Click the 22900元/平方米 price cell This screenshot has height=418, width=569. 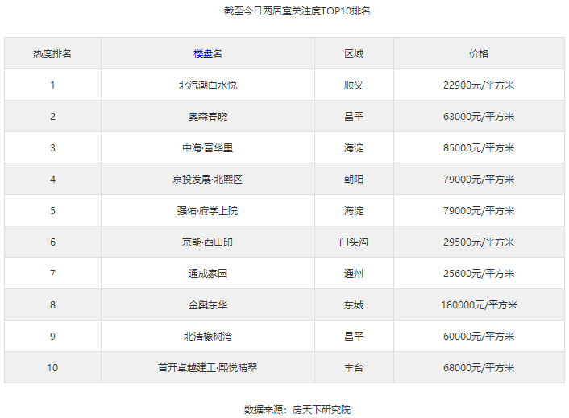pos(479,85)
